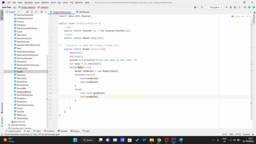Click the Bookmarks side tab

pos(2,108)
